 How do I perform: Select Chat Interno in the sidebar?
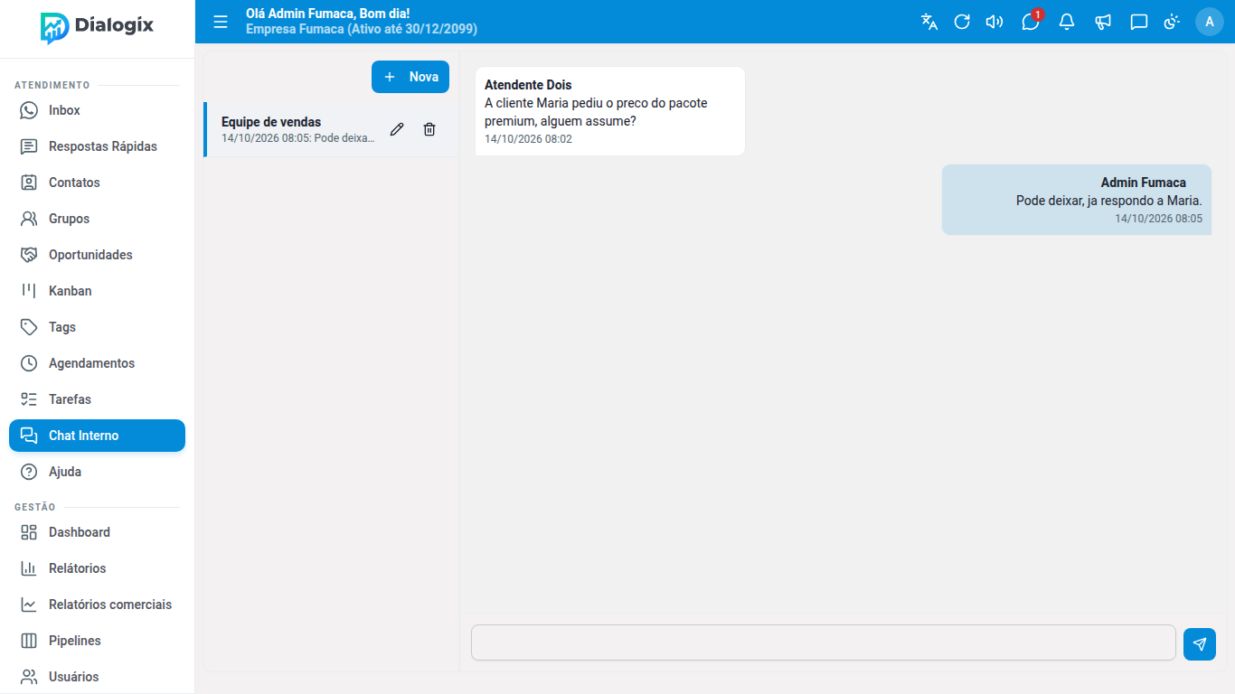(97, 436)
